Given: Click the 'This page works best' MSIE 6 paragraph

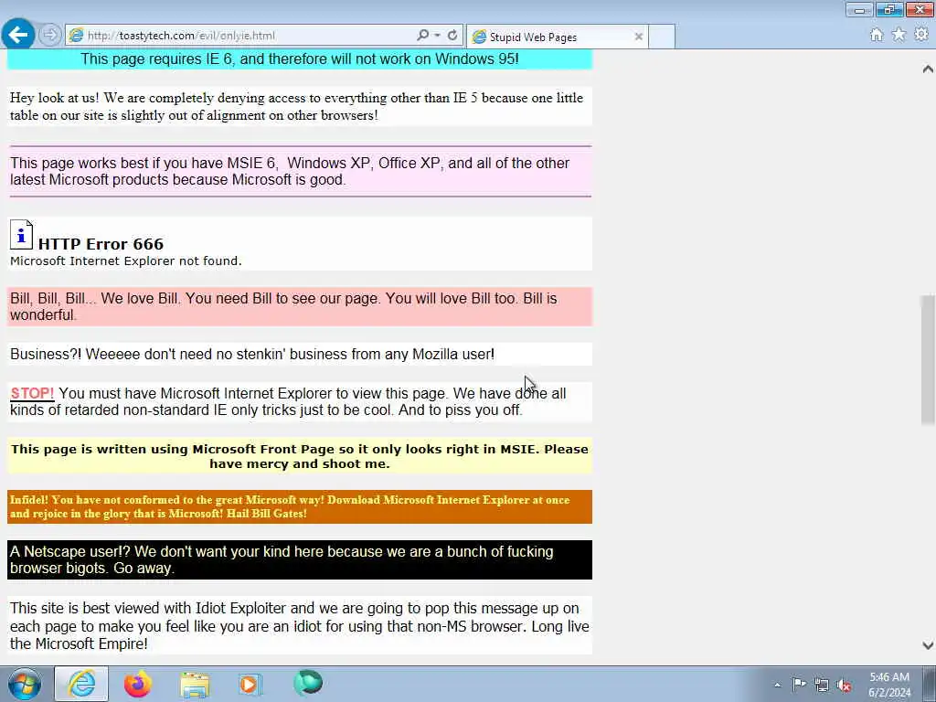Looking at the screenshot, I should 300,171.
